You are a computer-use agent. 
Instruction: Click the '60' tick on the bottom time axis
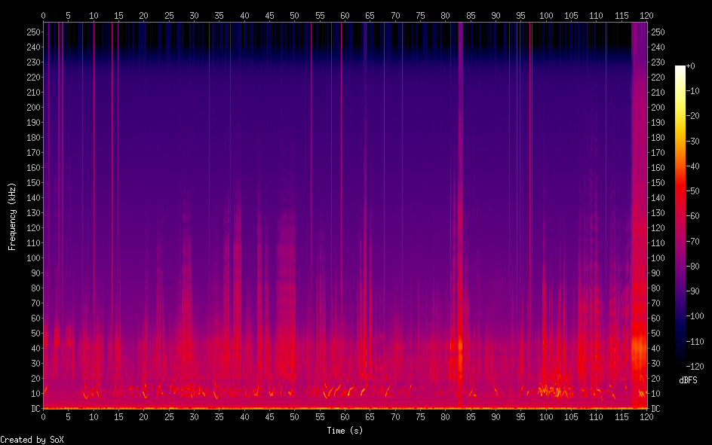345,416
